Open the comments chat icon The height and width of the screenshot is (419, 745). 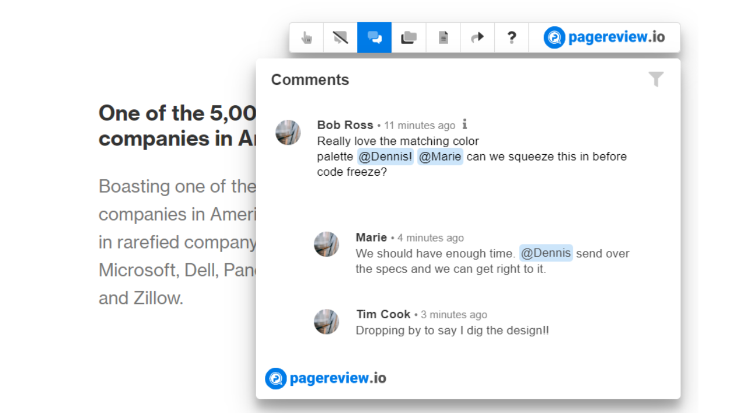[x=374, y=38]
